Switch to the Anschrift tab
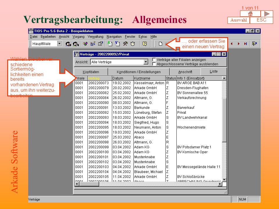 coord(185,72)
